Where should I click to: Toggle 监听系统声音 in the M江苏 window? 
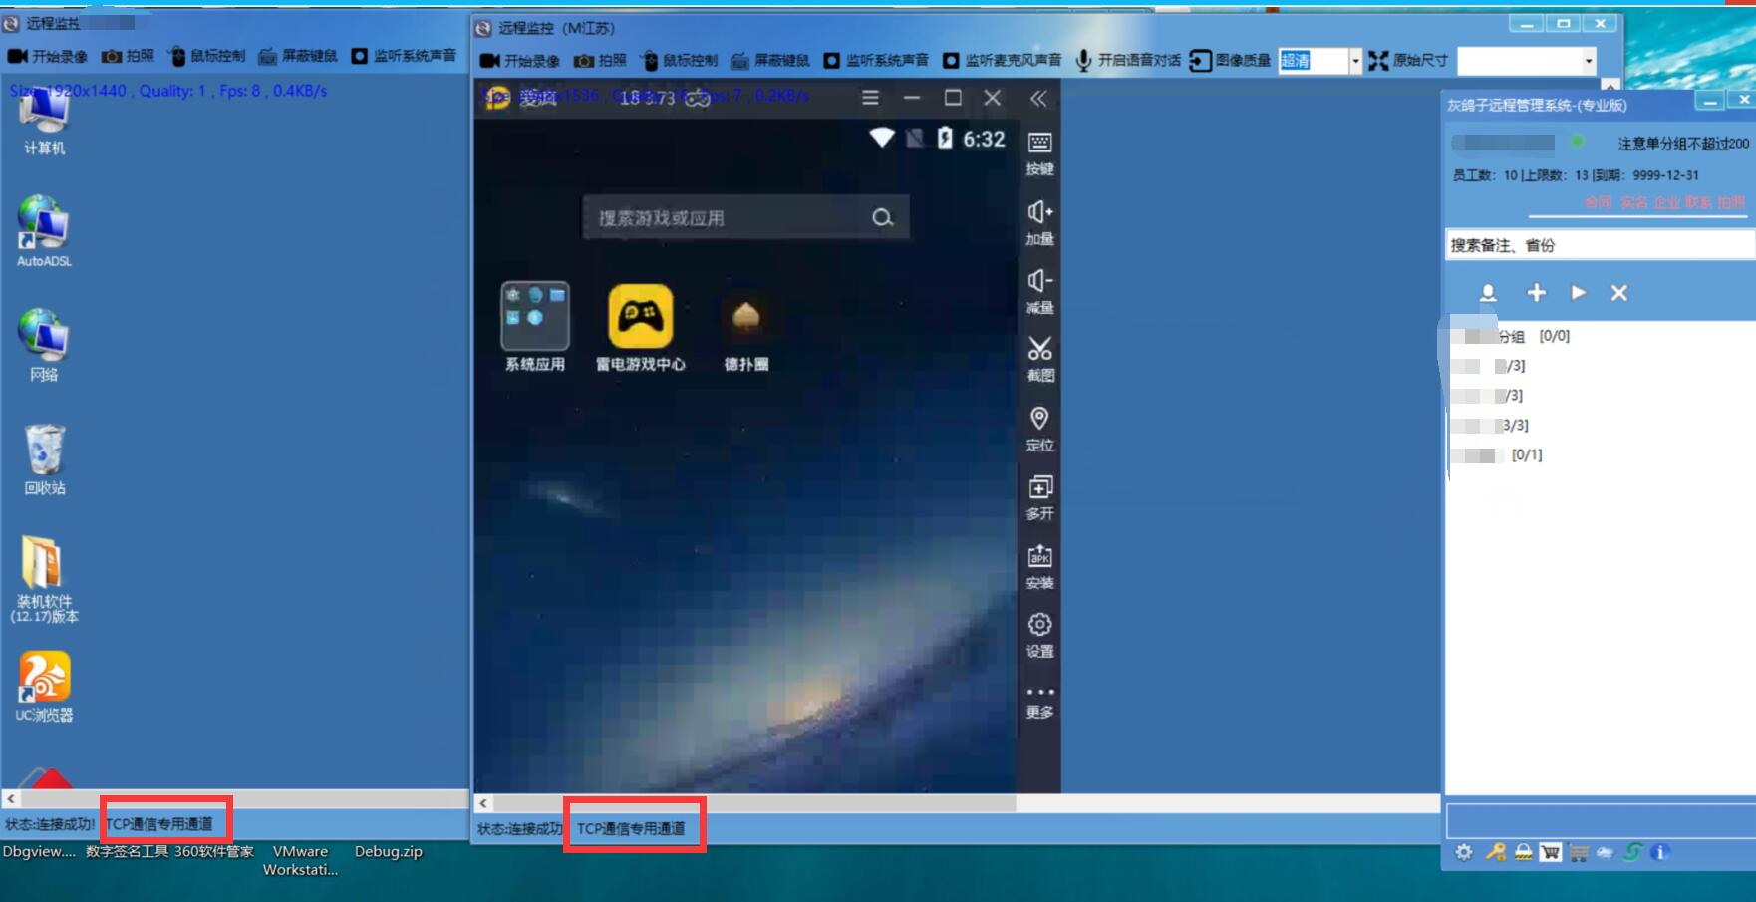[876, 61]
